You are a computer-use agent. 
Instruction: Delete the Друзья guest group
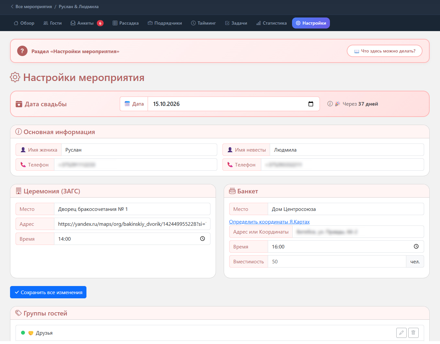click(x=413, y=333)
